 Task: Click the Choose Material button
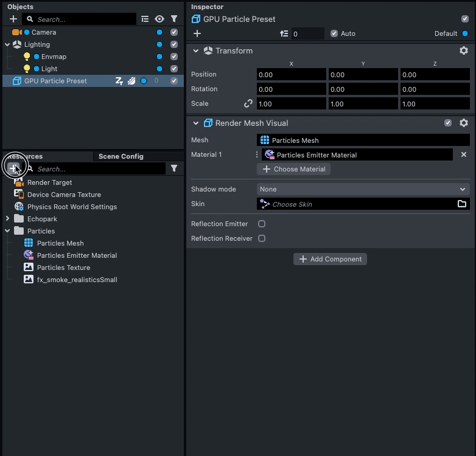[293, 169]
